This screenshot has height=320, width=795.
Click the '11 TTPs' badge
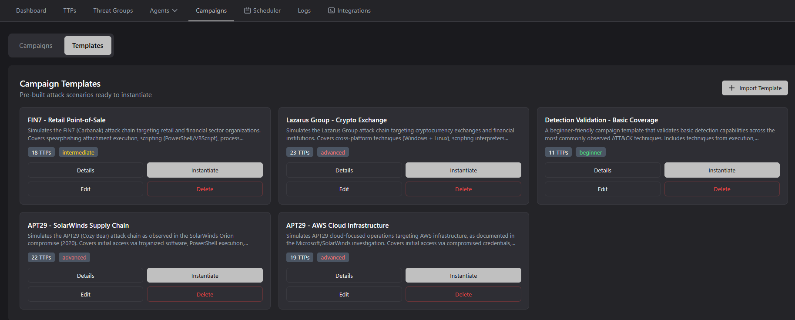(558, 152)
